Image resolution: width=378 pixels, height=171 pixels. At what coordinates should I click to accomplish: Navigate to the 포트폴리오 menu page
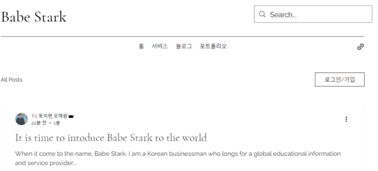tap(213, 46)
